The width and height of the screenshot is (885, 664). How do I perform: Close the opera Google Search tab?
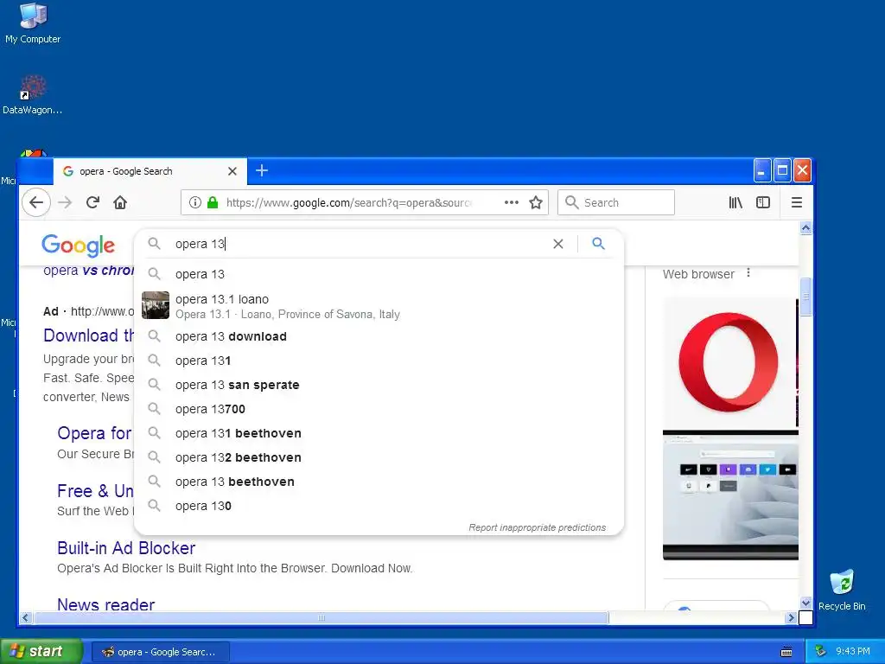click(x=232, y=171)
